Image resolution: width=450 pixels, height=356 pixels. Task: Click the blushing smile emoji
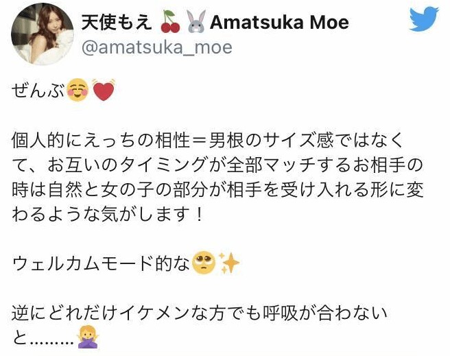pyautogui.click(x=78, y=90)
